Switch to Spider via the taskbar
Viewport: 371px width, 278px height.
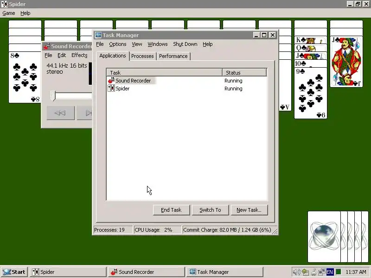(68, 272)
